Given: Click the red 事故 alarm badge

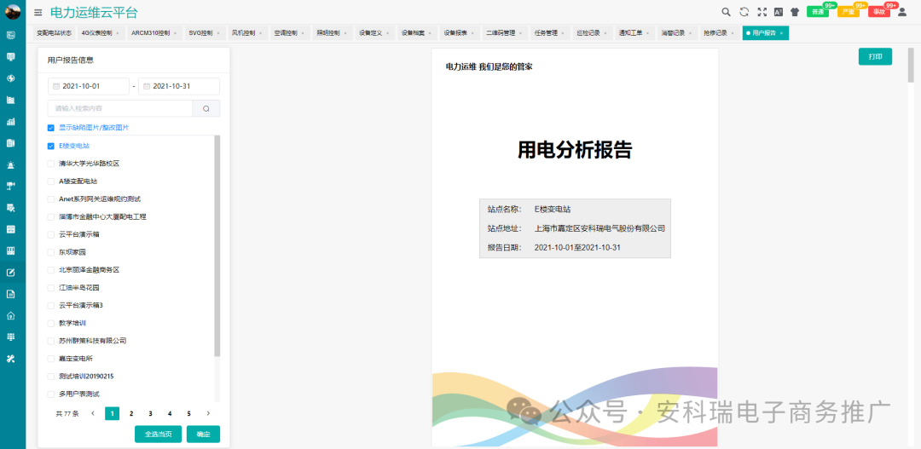Looking at the screenshot, I should (878, 12).
